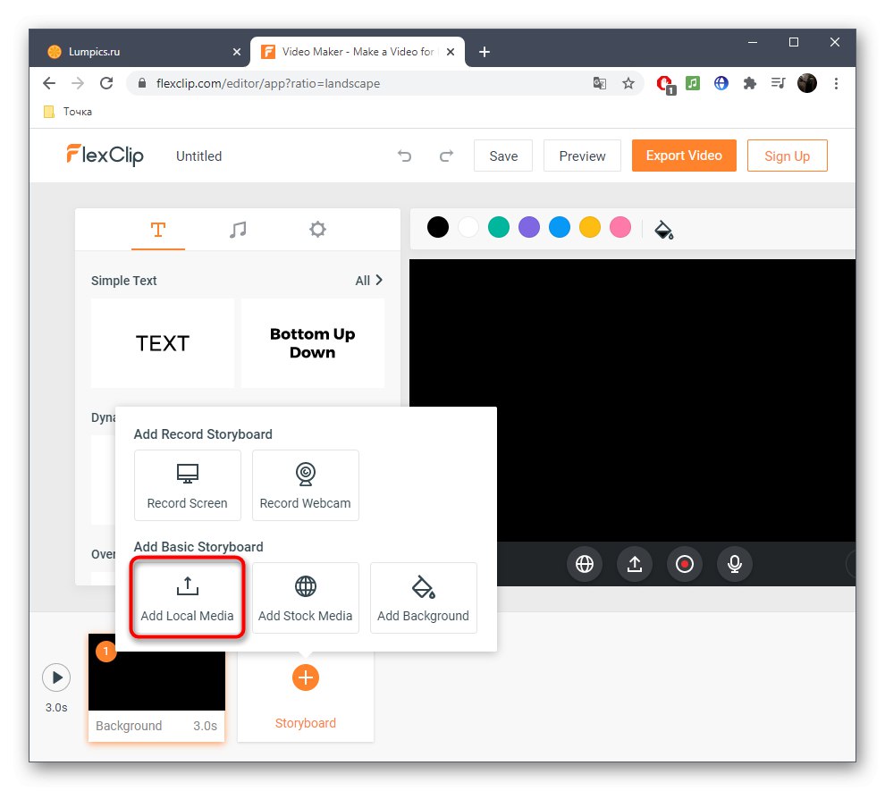Open the Chrome three-dot menu
Image resolution: width=885 pixels, height=791 pixels.
coord(836,83)
